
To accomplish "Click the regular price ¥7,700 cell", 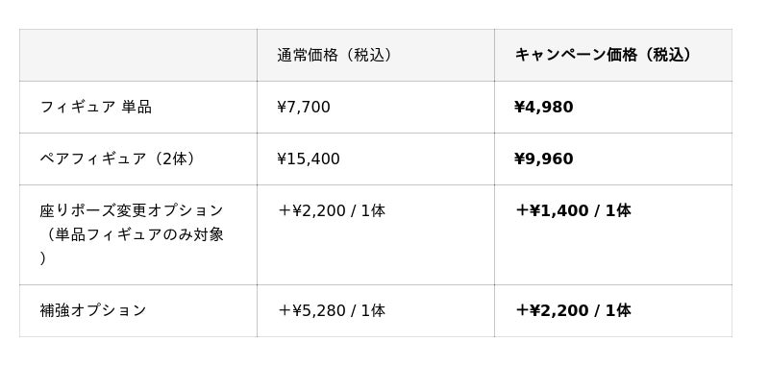I will tap(304, 107).
